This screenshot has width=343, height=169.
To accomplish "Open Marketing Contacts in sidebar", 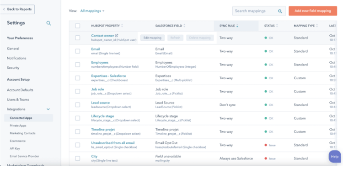I will pyautogui.click(x=22, y=133).
